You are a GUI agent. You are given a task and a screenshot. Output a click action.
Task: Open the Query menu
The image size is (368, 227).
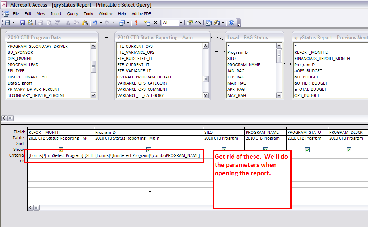tap(72, 14)
